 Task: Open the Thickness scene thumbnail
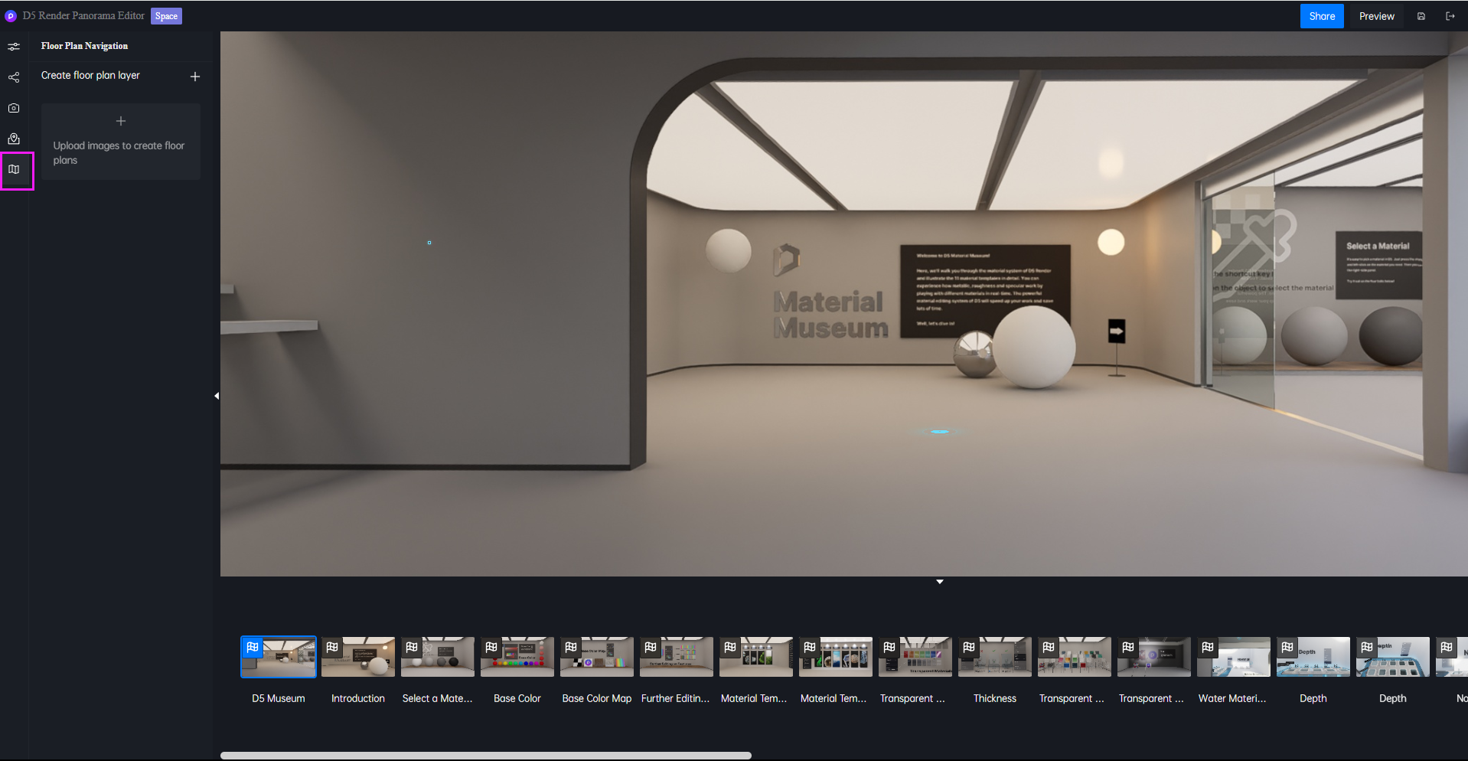995,657
